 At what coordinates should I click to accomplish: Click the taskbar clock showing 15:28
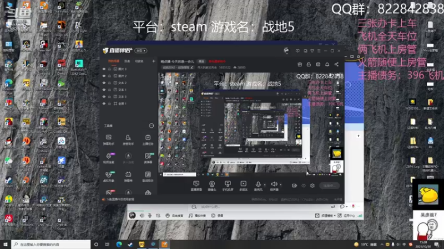pos(423,245)
